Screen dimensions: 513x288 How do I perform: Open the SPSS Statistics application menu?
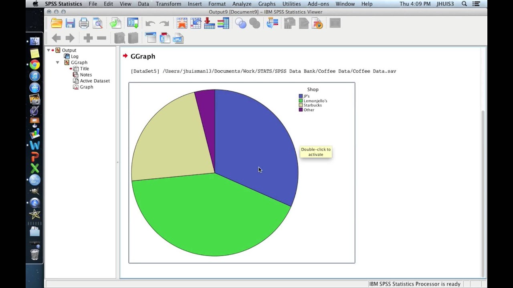coord(63,4)
